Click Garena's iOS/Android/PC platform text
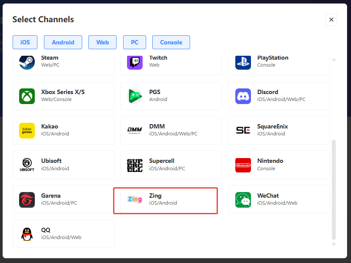 pyautogui.click(x=59, y=203)
